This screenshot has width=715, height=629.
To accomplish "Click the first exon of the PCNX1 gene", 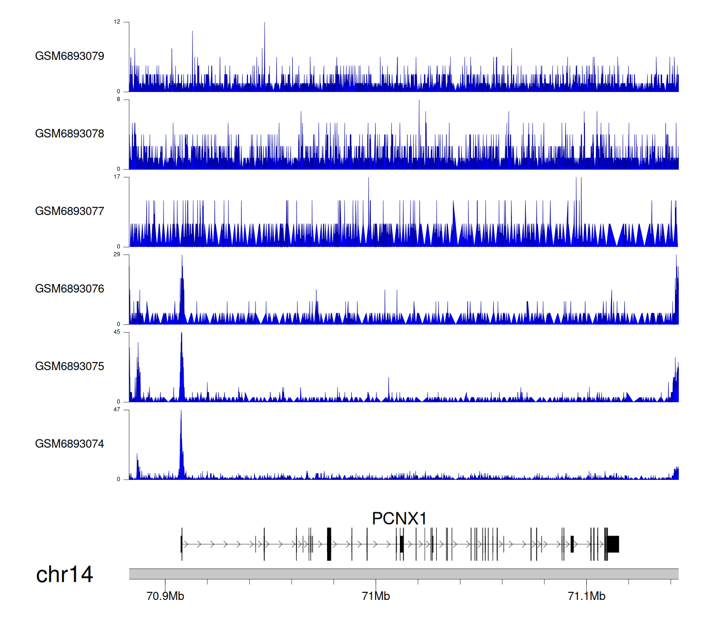I will pos(182,544).
